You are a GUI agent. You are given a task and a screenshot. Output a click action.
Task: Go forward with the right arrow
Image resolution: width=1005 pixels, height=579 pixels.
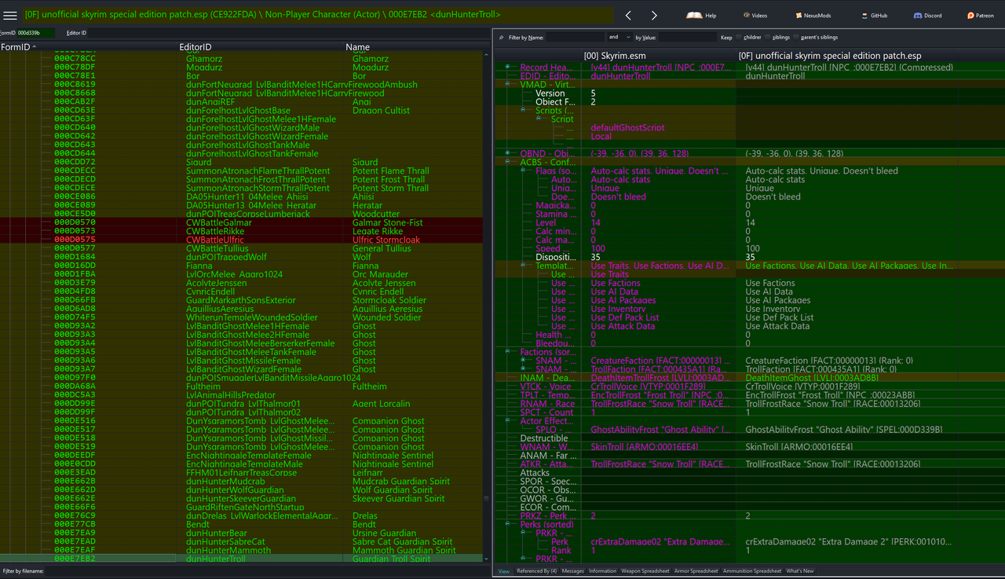(x=654, y=16)
